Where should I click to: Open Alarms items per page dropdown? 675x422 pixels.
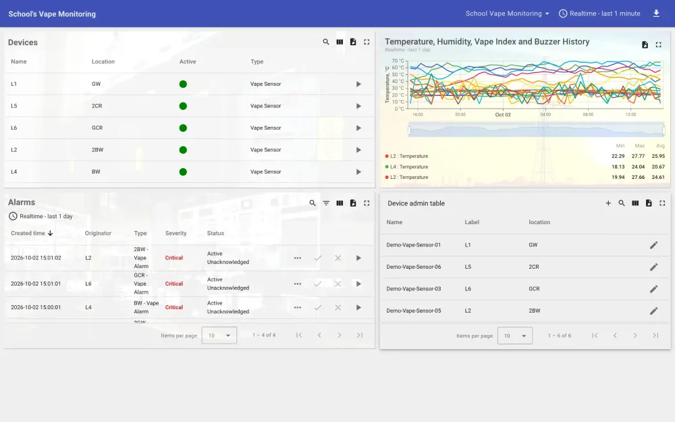(x=219, y=336)
